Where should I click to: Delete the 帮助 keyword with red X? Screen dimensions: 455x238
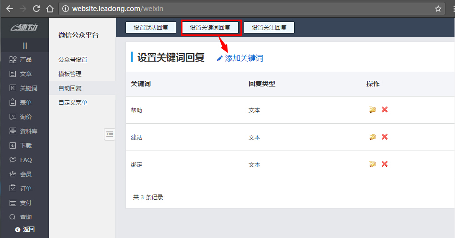click(x=384, y=110)
